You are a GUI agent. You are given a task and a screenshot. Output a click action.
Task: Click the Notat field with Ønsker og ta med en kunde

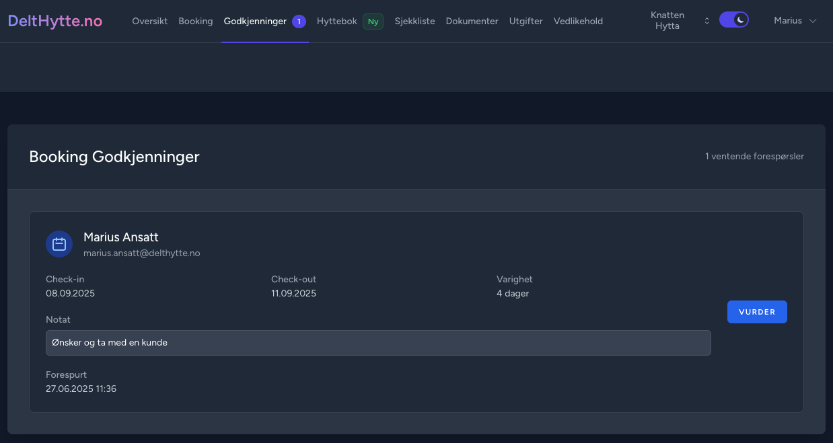378,342
